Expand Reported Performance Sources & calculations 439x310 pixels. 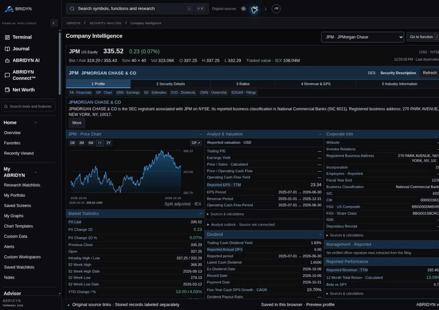[x=345, y=294]
